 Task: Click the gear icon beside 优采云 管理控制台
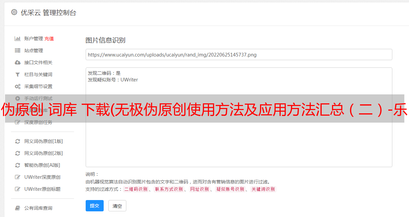pyautogui.click(x=14, y=12)
